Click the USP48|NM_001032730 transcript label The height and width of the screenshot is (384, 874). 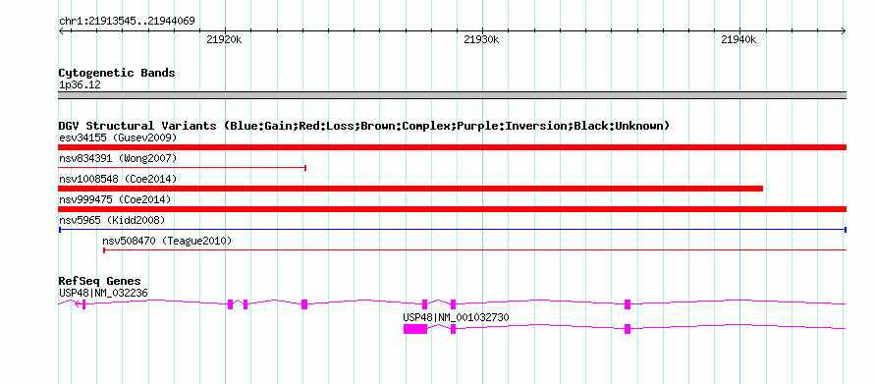click(x=456, y=317)
